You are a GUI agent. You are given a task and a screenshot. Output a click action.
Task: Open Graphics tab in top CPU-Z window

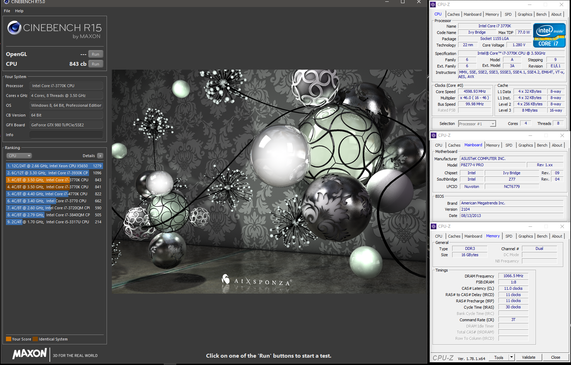coord(525,14)
